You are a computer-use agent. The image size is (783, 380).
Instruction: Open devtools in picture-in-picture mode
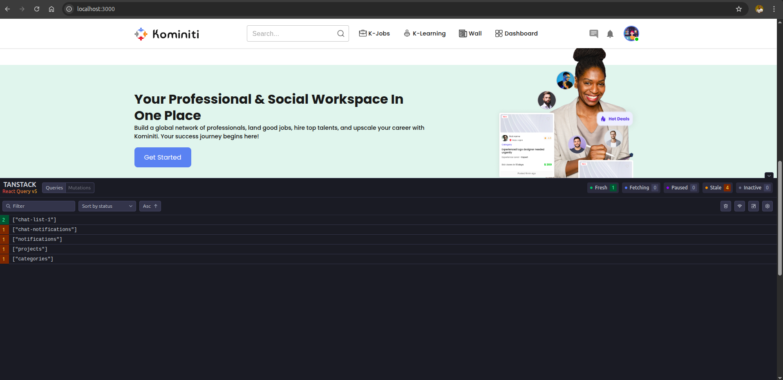tap(753, 206)
